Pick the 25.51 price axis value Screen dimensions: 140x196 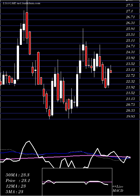point(130,35)
